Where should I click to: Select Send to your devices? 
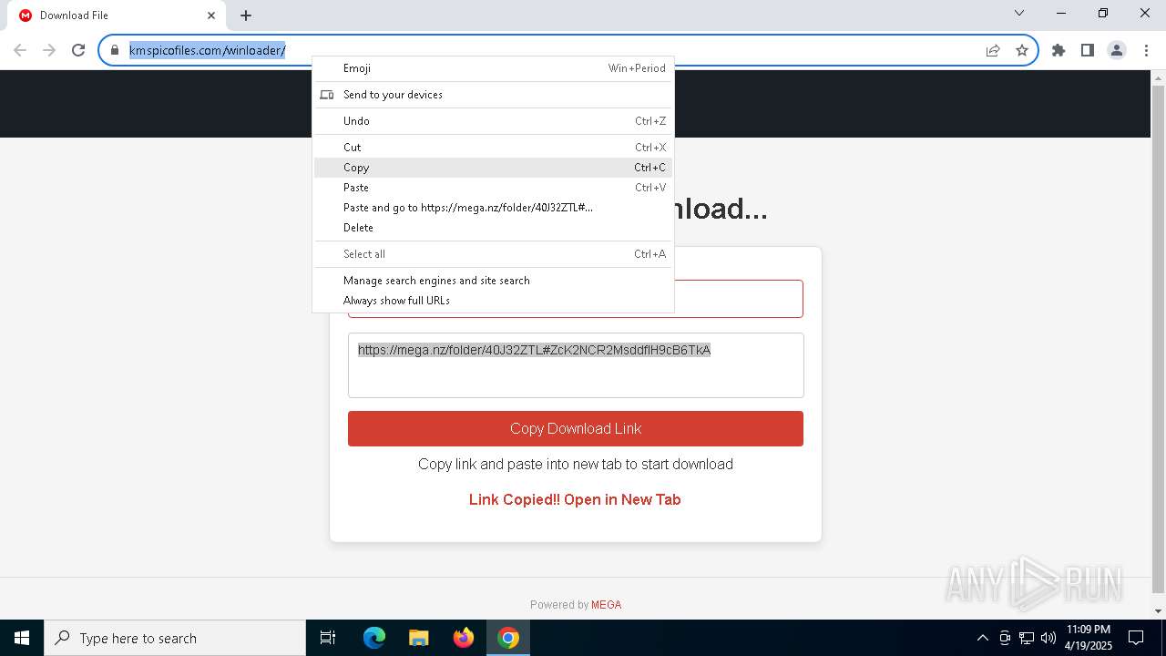coord(493,95)
